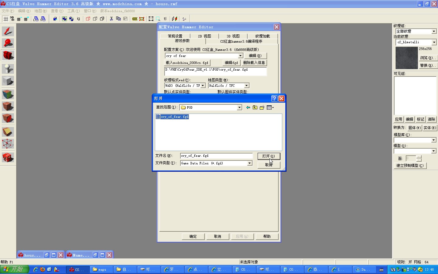
Task: Click the FGD path list box
Action: pos(215,71)
